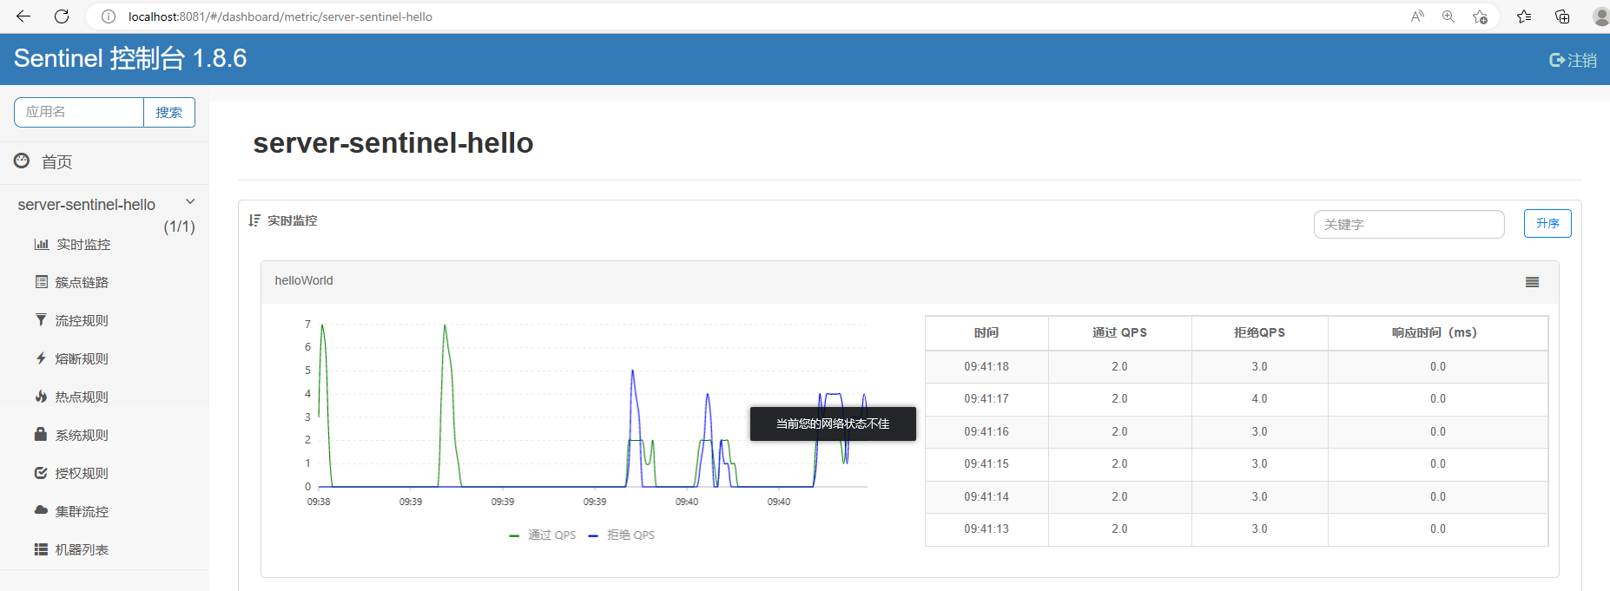The width and height of the screenshot is (1610, 591).
Task: Click the 注销 logout link
Action: (x=1582, y=60)
